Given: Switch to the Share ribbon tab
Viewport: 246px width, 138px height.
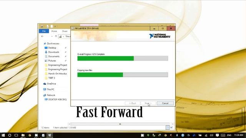Looking at the screenshot, I should point(65,31).
